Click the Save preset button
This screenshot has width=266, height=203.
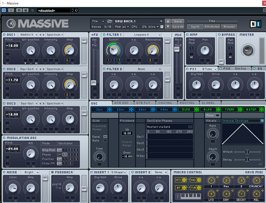point(178,21)
